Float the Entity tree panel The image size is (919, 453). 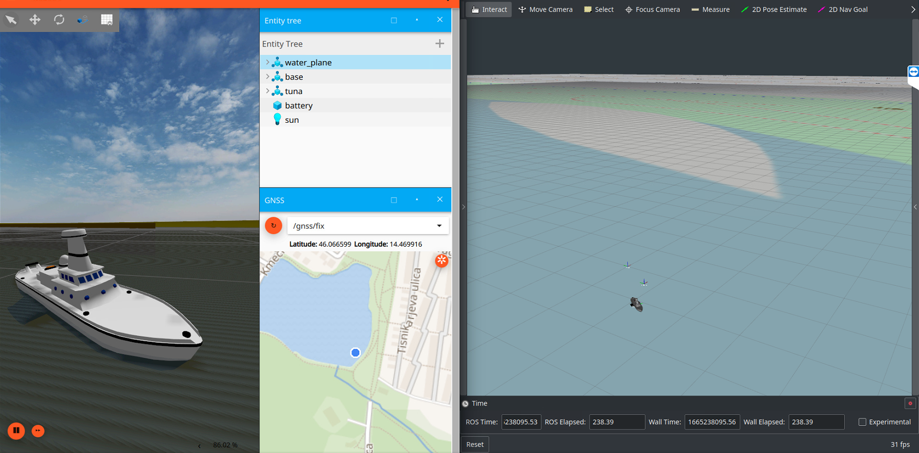click(394, 20)
